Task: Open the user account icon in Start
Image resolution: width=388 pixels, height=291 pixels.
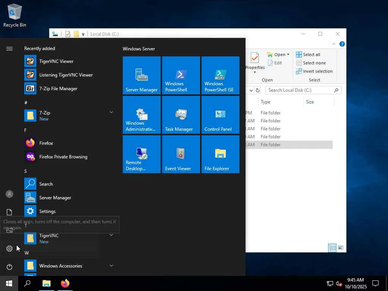Action: (9, 194)
